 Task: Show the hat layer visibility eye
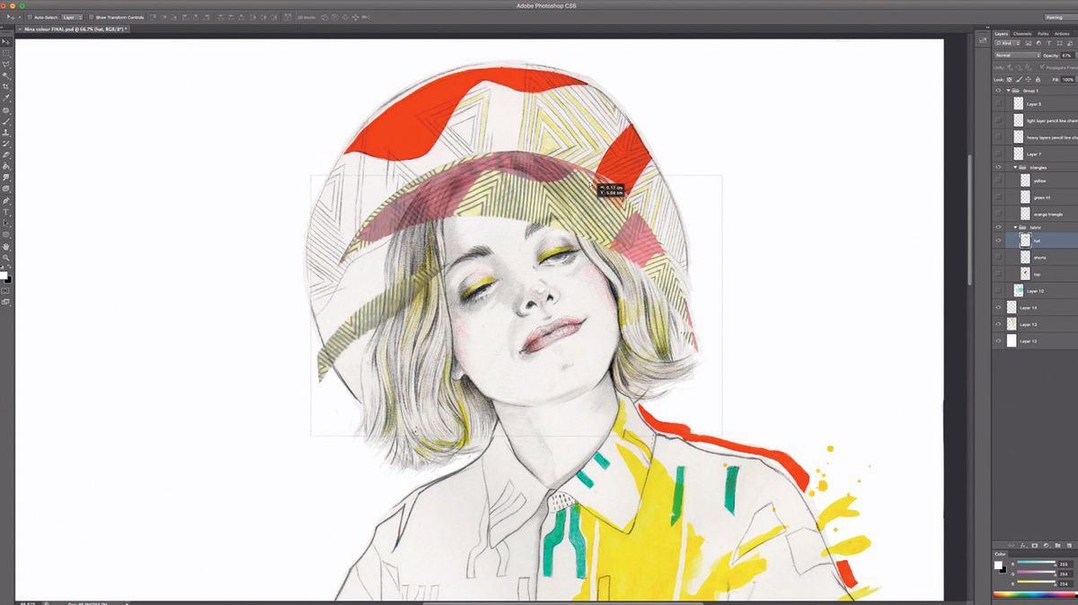tap(998, 240)
